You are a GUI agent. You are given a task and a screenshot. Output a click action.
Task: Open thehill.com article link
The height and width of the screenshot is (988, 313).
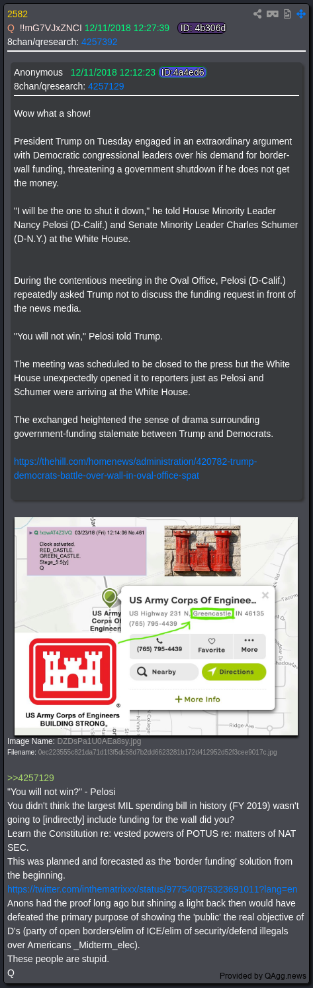(136, 468)
